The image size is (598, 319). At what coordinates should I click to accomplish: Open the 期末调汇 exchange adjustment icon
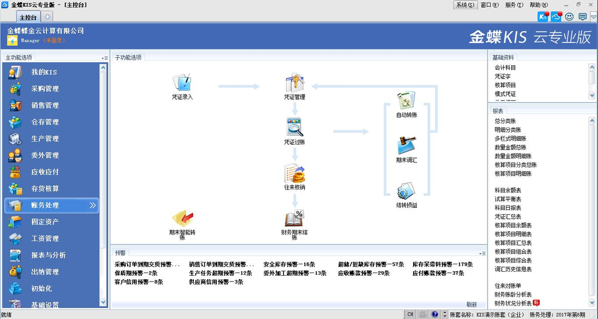[x=407, y=146]
